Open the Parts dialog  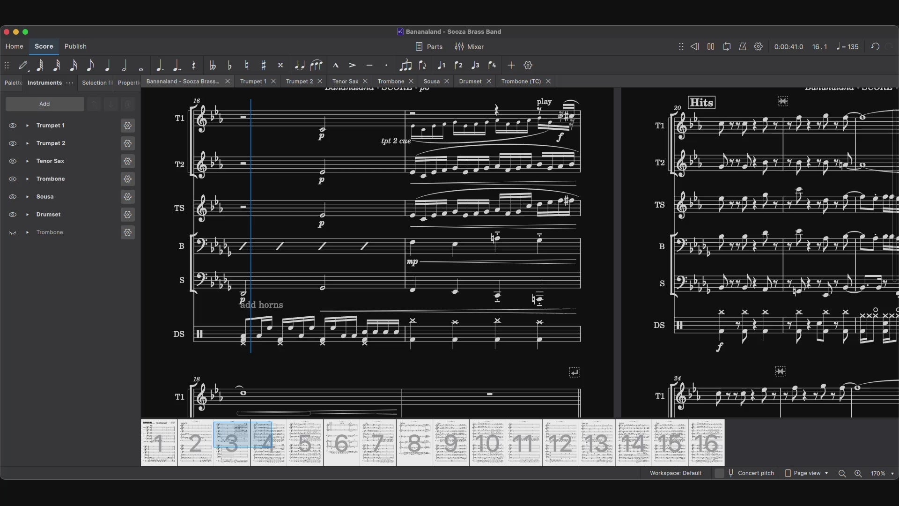[x=429, y=47]
